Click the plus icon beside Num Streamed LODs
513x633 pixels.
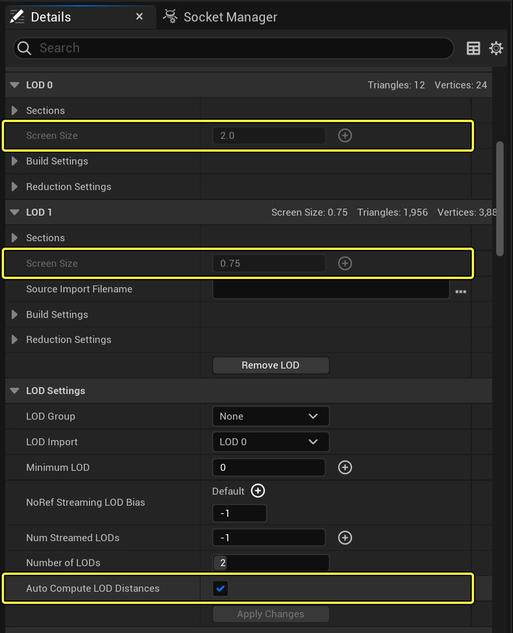pos(345,538)
